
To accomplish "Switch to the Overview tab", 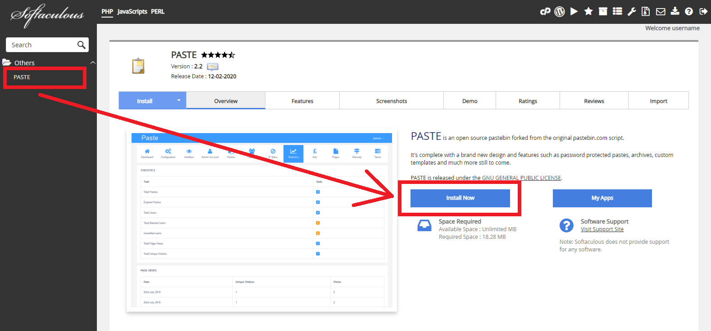I will pos(226,101).
